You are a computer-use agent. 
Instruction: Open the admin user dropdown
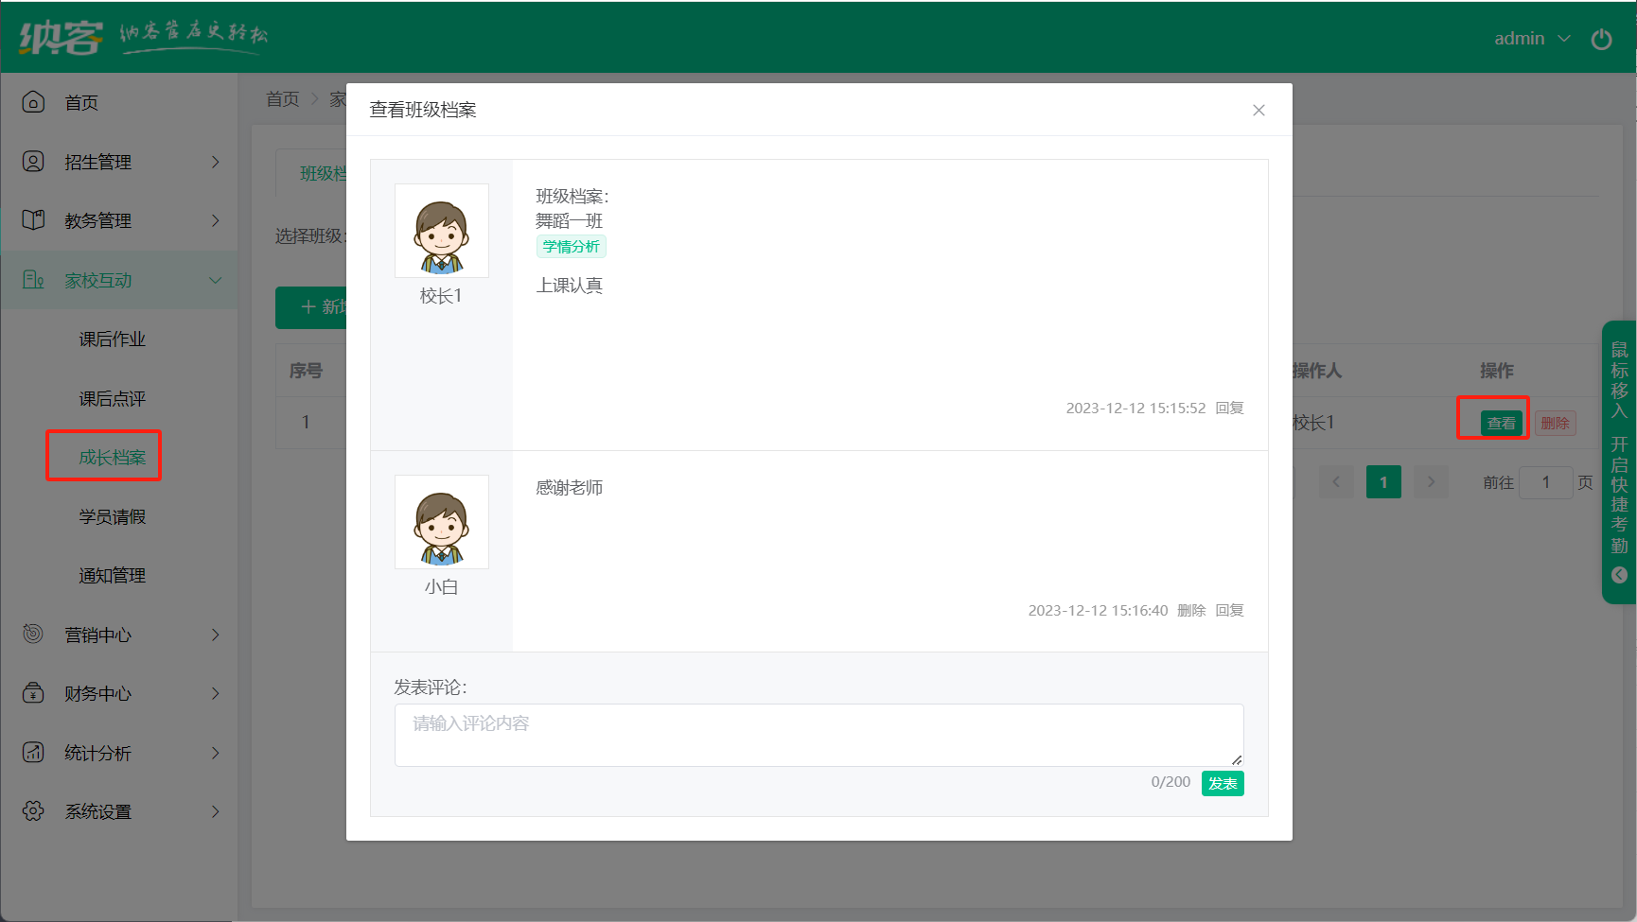[1531, 39]
